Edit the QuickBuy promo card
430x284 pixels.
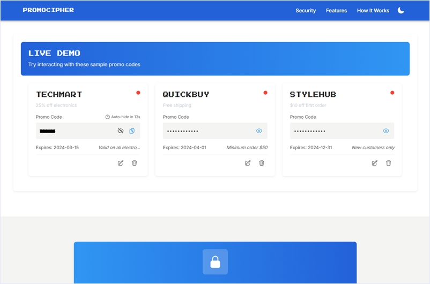(248, 163)
